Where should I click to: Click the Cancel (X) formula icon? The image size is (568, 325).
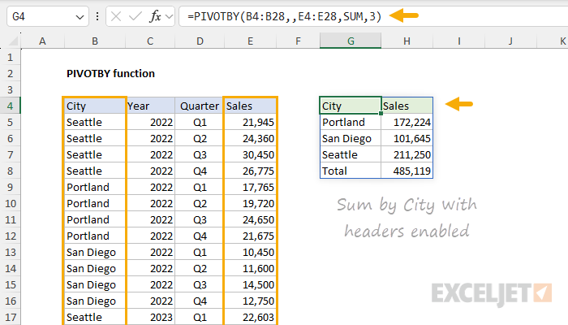pos(116,16)
